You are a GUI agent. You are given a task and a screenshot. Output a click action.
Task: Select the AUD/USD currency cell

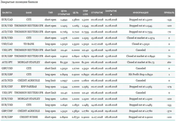point(7,32)
